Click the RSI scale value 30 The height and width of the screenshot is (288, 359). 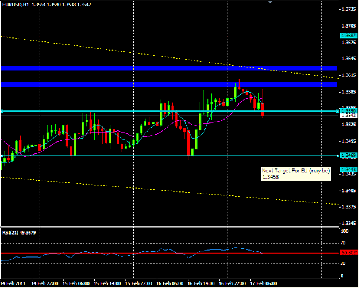coord(343,264)
